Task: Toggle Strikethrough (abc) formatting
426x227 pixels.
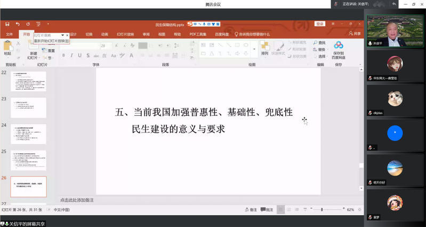Action: pyautogui.click(x=96, y=56)
